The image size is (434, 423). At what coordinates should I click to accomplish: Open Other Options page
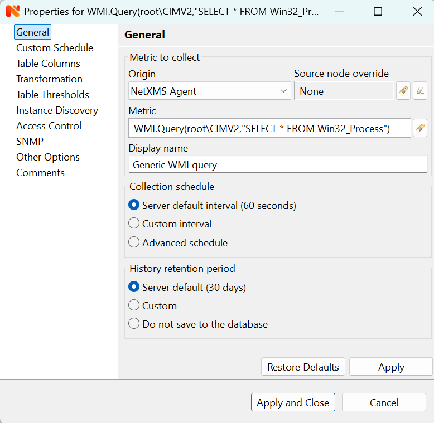(48, 157)
